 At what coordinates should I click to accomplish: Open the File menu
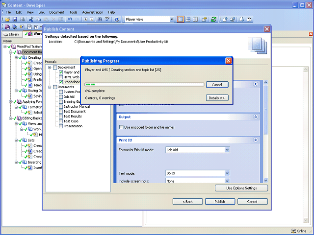pyautogui.click(x=8, y=12)
